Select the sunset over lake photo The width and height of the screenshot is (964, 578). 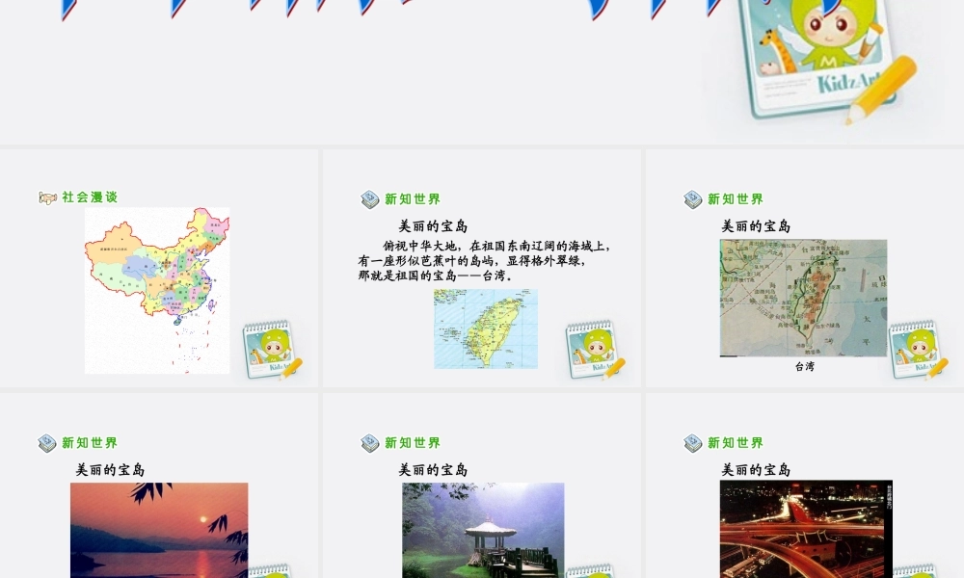point(159,530)
